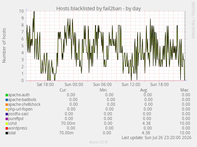The height and width of the screenshot is (147, 197).
Task: Click the orange apache-shellshock legend swatch
Action: pyautogui.click(x=7, y=105)
